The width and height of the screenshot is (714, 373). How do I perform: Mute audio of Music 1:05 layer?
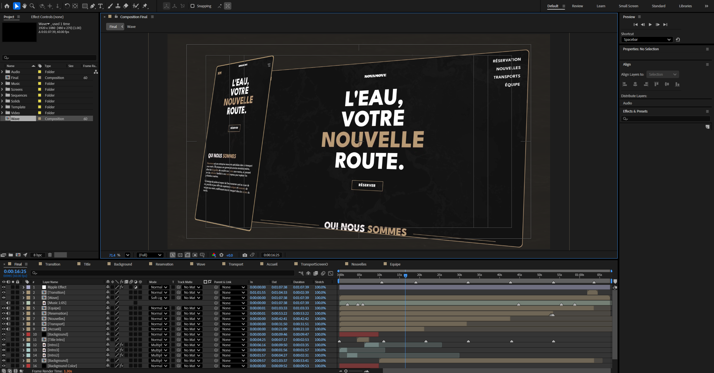click(x=8, y=303)
